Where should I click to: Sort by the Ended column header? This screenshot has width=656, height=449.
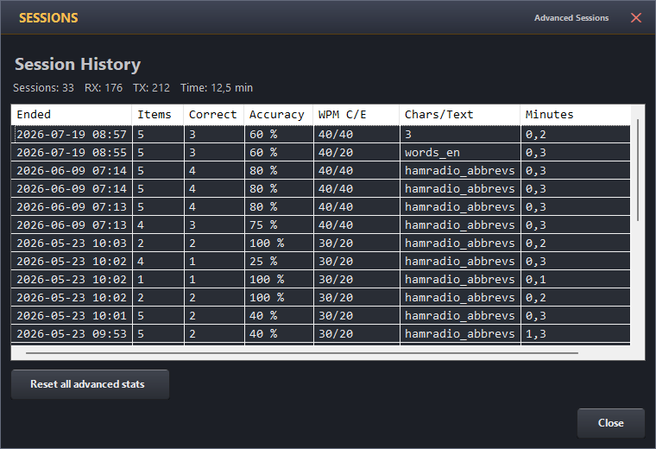72,115
